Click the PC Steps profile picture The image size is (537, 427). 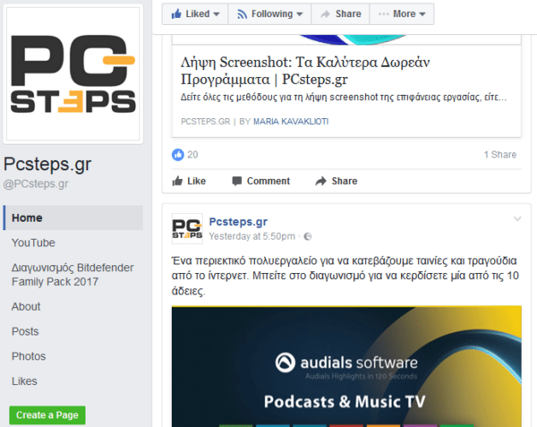point(73,74)
